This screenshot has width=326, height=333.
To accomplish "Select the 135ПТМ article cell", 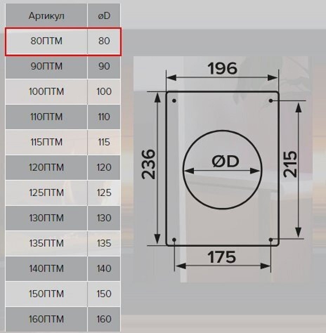I will (x=46, y=243).
